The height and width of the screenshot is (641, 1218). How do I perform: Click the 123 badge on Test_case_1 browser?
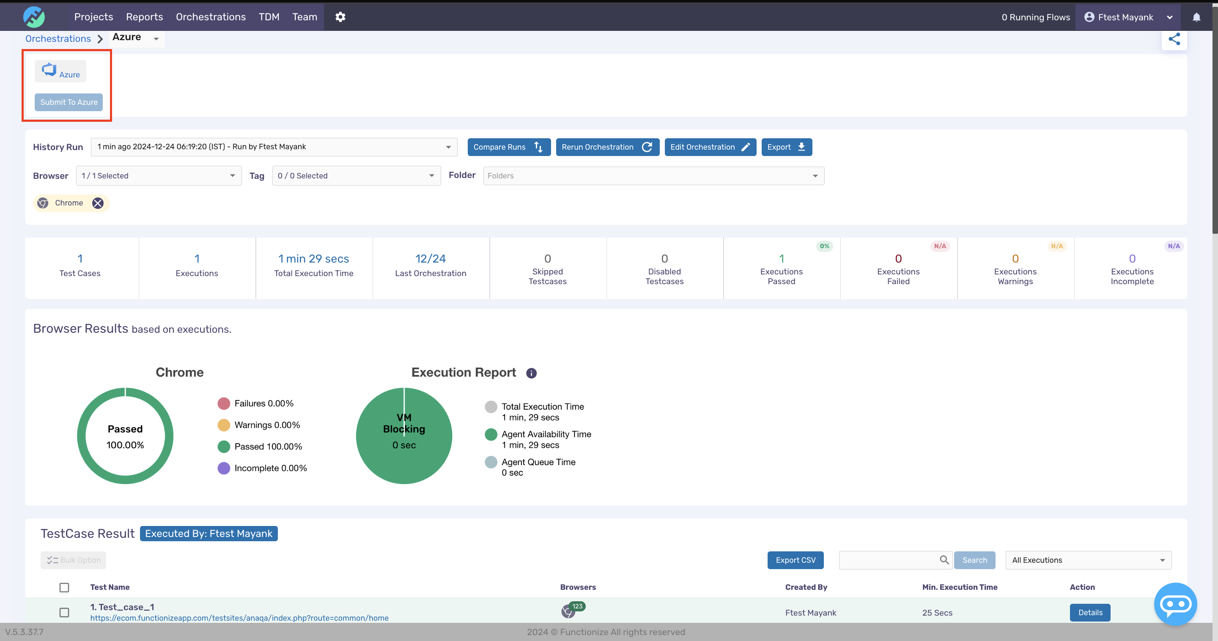(x=577, y=606)
